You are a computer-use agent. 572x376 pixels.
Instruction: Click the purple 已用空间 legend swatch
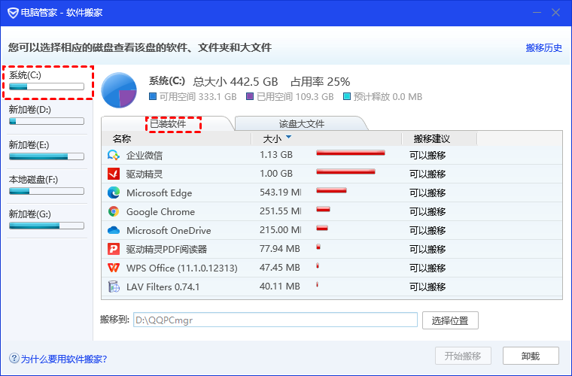(250, 96)
